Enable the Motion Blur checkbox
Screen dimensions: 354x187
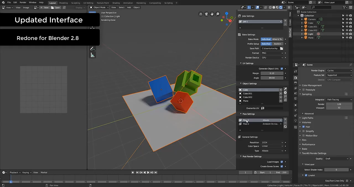303,135
